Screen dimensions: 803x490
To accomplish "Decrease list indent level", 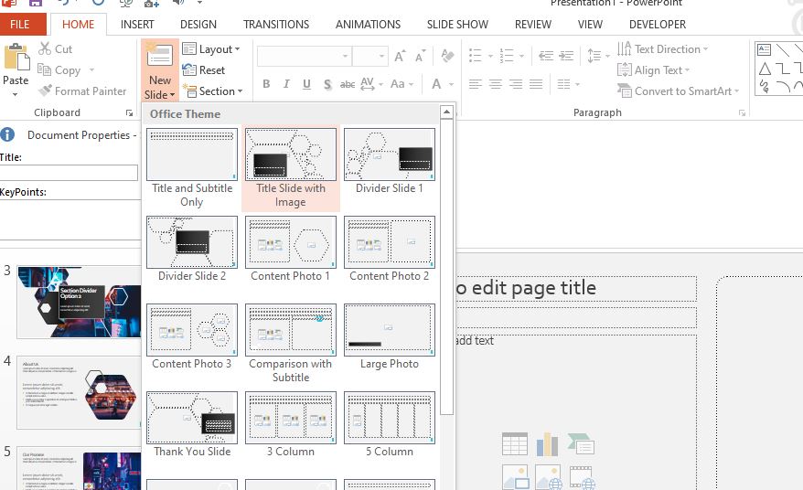I will click(x=546, y=56).
